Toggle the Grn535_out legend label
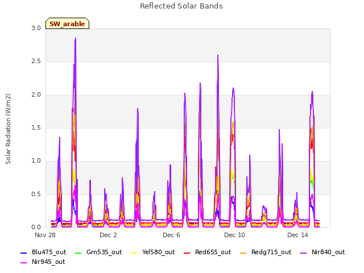The width and height of the screenshot is (364, 273). coord(104,253)
